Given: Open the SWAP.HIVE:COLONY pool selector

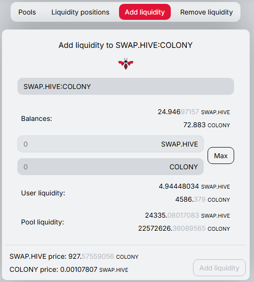Looking at the screenshot, I should click(x=126, y=87).
